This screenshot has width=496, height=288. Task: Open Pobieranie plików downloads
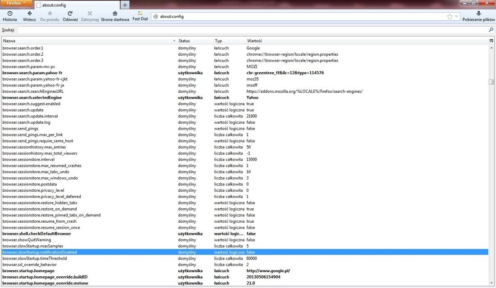478,16
